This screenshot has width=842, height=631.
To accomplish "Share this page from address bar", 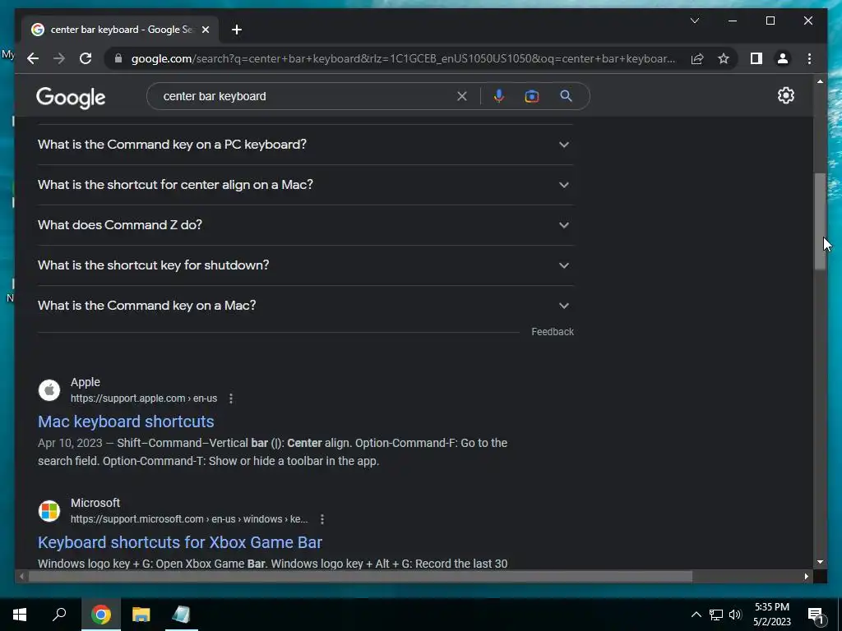I will point(697,58).
